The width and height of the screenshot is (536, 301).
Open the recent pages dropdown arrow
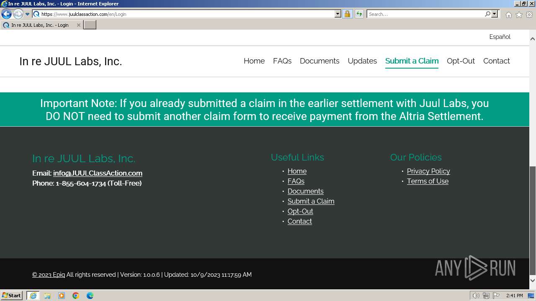[28, 14]
